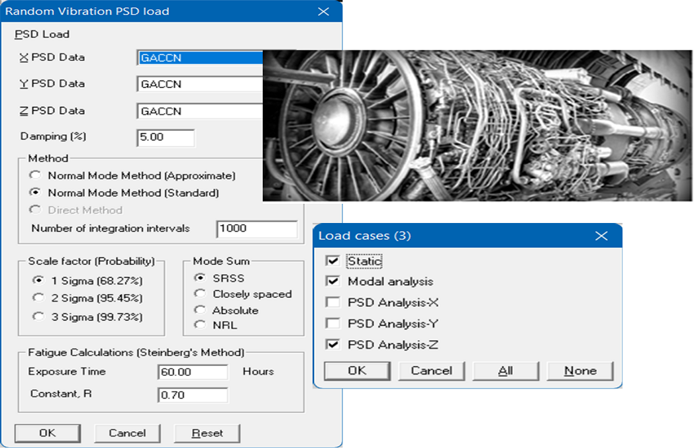Open the Y PSD Data combo box

200,85
